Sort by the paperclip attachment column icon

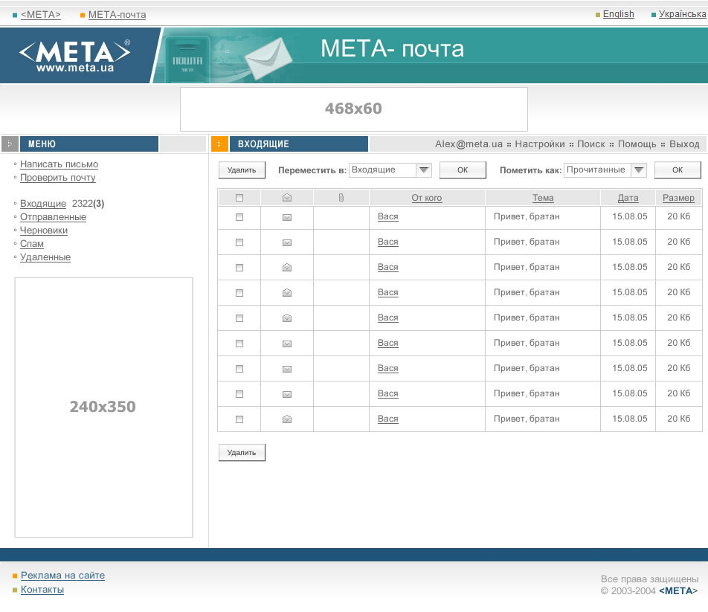point(341,198)
